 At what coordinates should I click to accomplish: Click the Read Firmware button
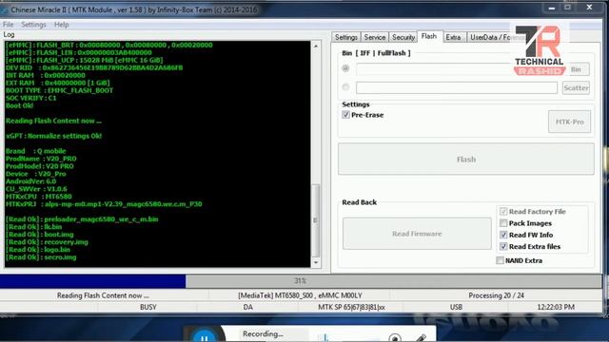417,234
